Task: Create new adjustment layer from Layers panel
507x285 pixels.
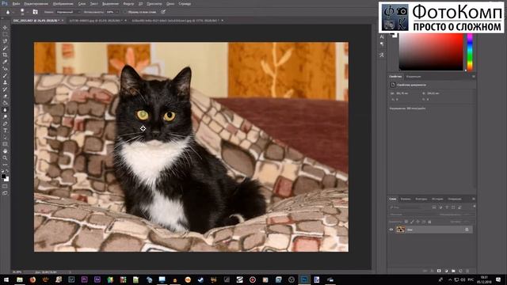Action: pos(446,271)
